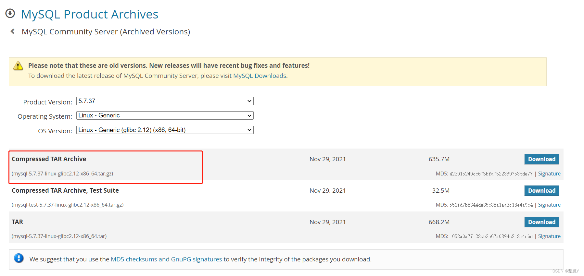Download the Compressed TAR Archive 635.7M

click(542, 159)
